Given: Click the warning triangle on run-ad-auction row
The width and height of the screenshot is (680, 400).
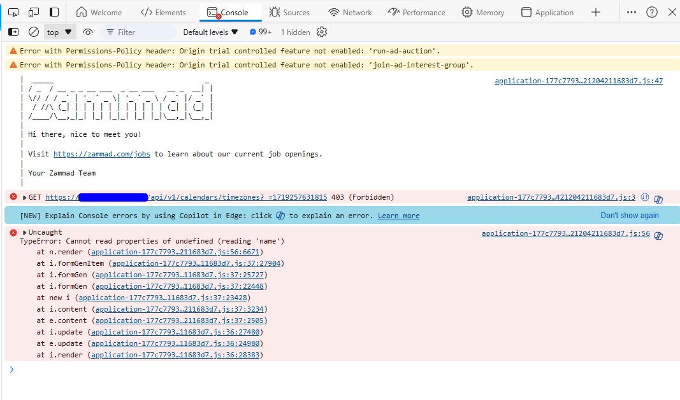Looking at the screenshot, I should click(13, 51).
